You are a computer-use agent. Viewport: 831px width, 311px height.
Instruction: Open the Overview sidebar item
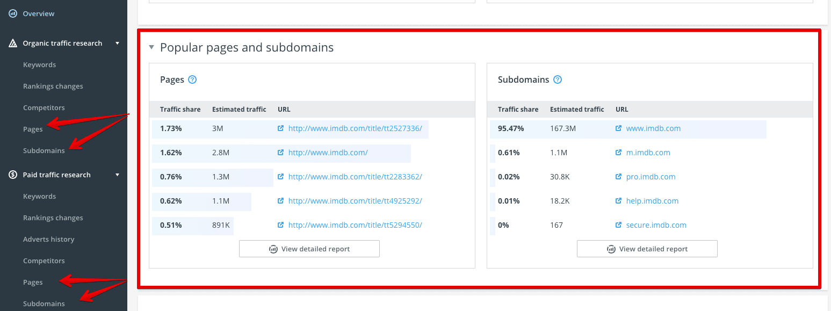tap(39, 13)
